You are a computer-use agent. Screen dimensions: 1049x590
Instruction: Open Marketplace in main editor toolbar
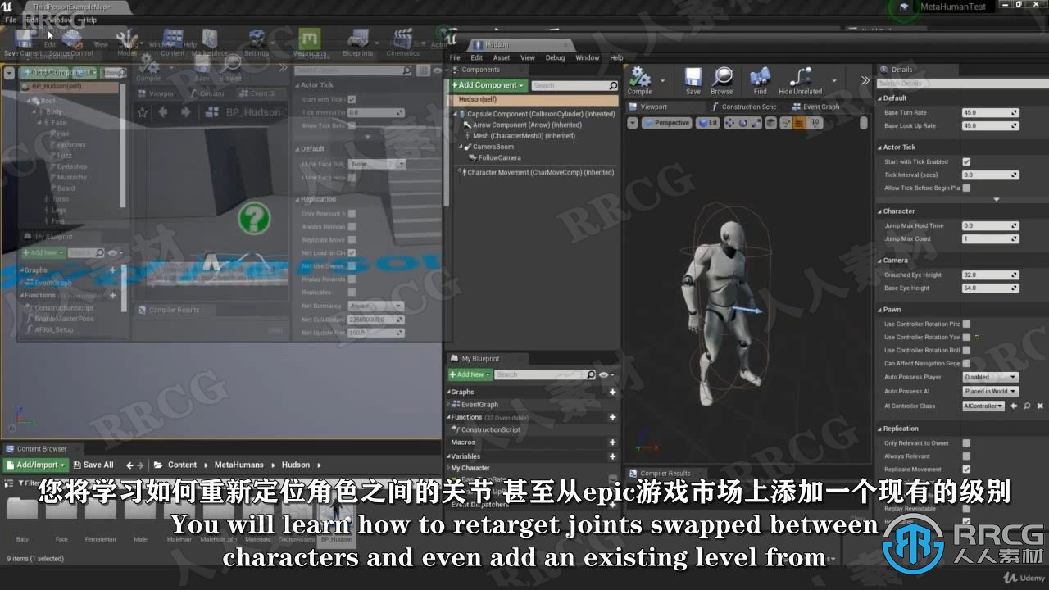[x=210, y=43]
